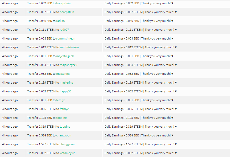
Task: Open fethiye link in the 0.001 SBD transfer
Action: [x=61, y=100]
